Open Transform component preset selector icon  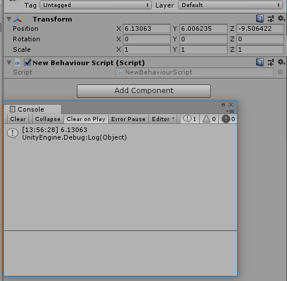point(271,19)
